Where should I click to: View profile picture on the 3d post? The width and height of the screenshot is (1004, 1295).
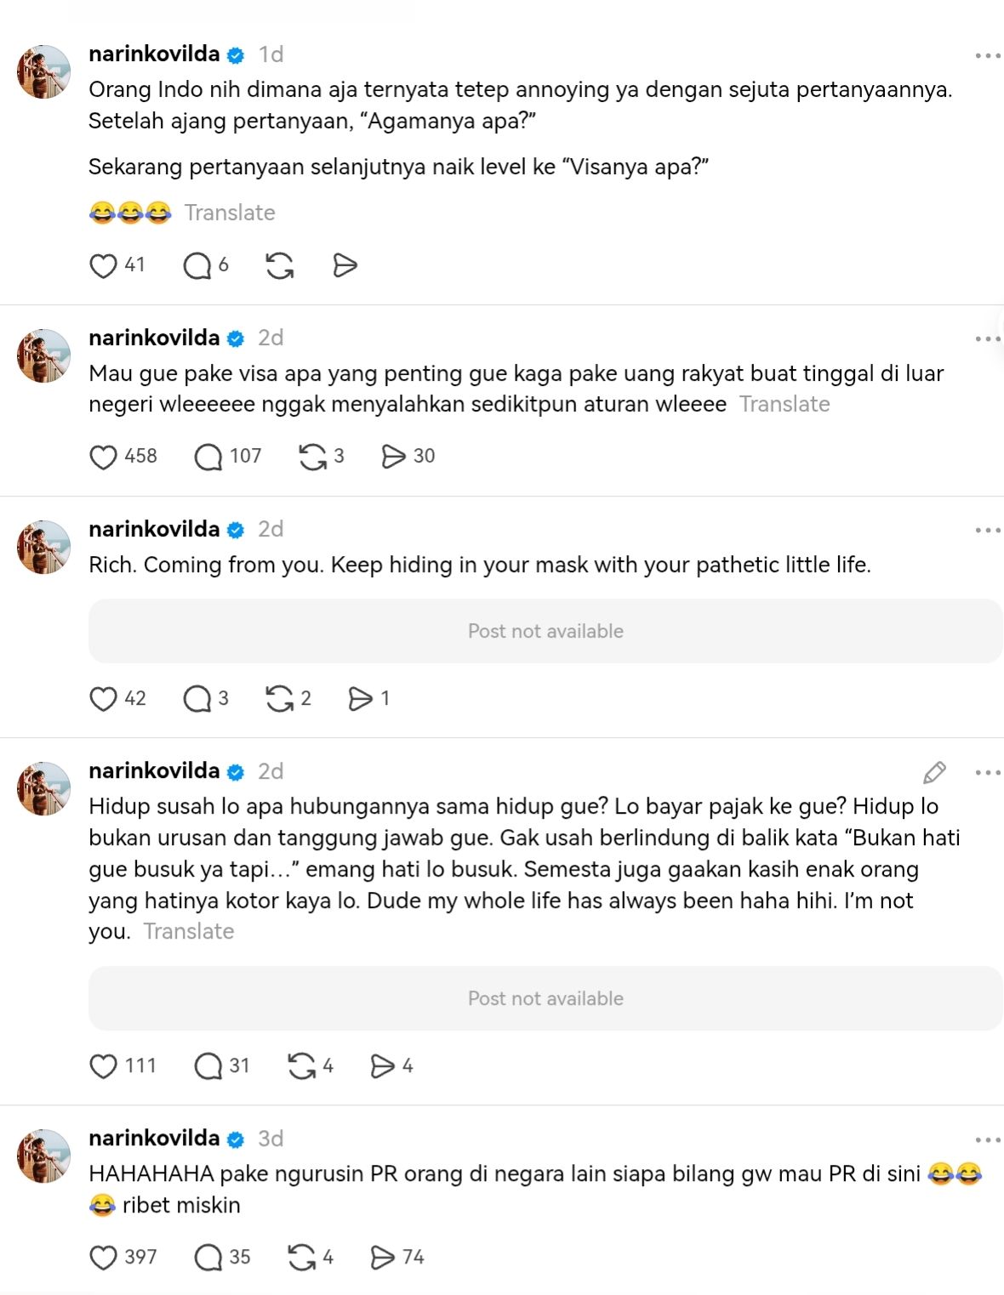click(x=44, y=1156)
